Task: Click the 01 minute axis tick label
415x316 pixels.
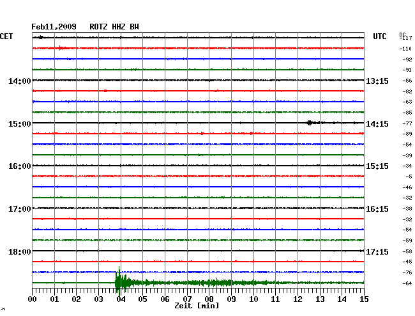Action: (x=54, y=299)
